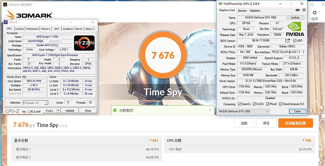Click CPU-Z Close button
The image size is (325, 166).
(x=88, y=111)
